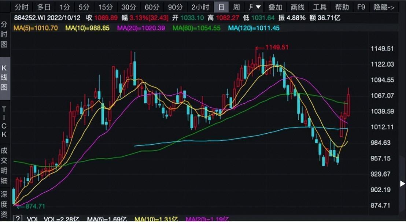The width and height of the screenshot is (406, 222).
Task: Expand the period dropdown arrow after 周
Action: pos(258,7)
